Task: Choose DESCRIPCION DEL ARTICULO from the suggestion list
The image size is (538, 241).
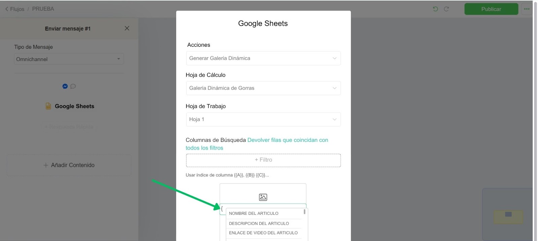Action: point(264,224)
